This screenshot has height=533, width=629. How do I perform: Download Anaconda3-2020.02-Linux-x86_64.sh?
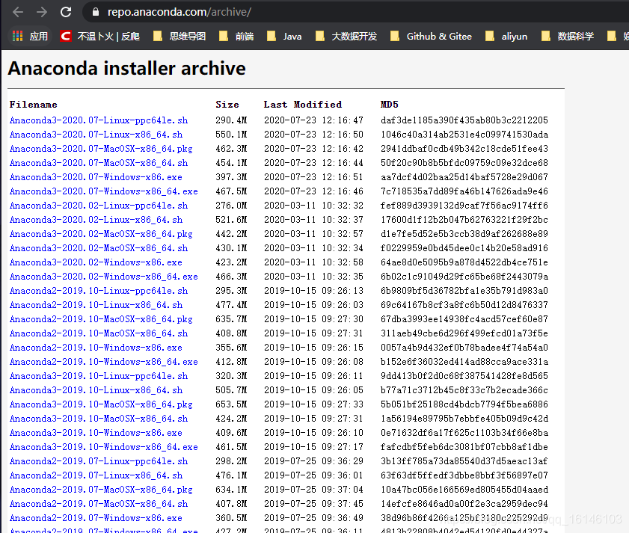(96, 220)
